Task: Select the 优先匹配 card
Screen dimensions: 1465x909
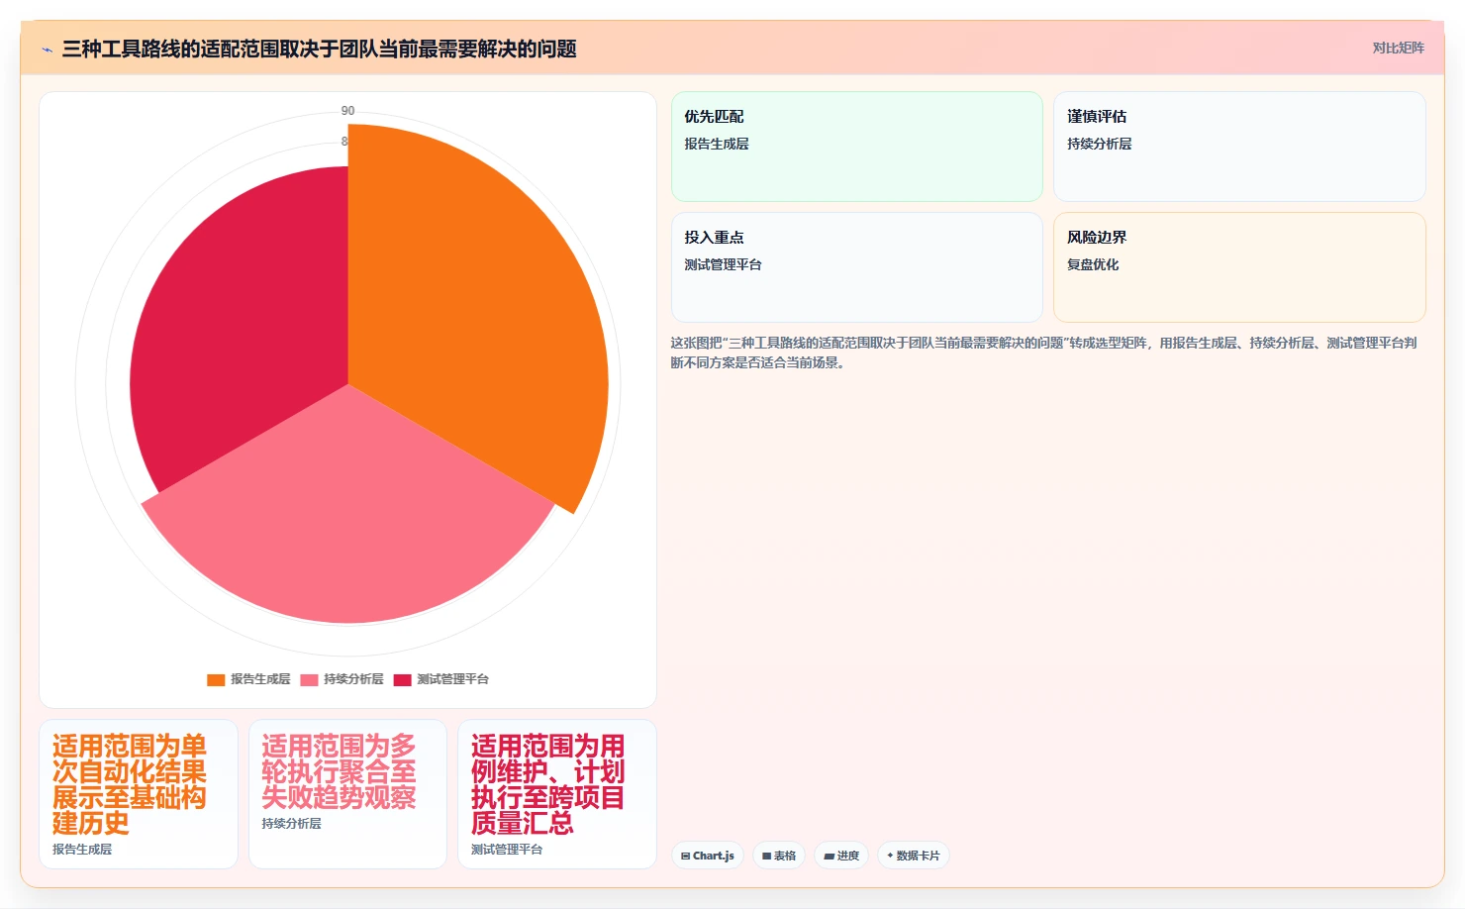Action: tap(857, 147)
